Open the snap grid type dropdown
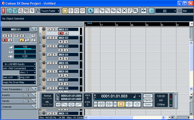Image resolution: width=194 pixels, height=120 pixels. coord(166,11)
